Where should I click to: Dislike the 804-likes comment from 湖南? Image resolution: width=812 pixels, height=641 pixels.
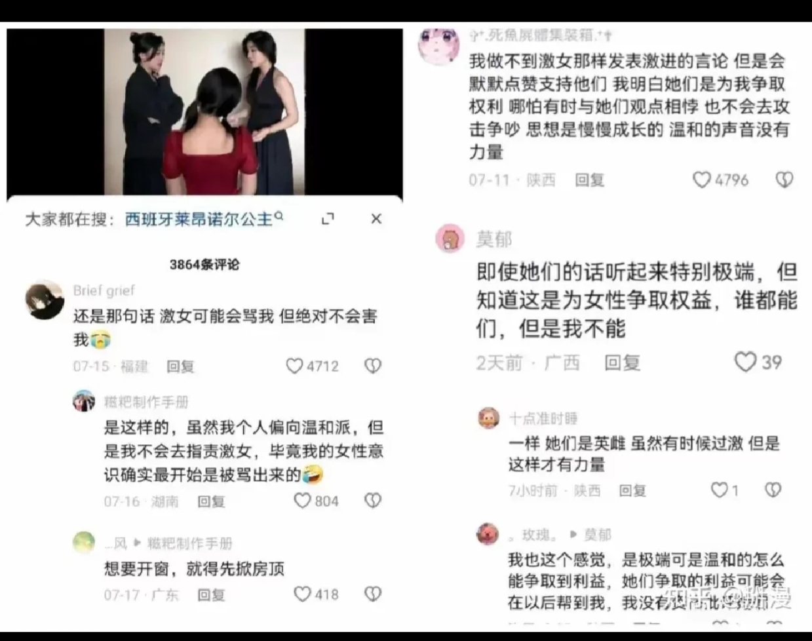click(373, 501)
